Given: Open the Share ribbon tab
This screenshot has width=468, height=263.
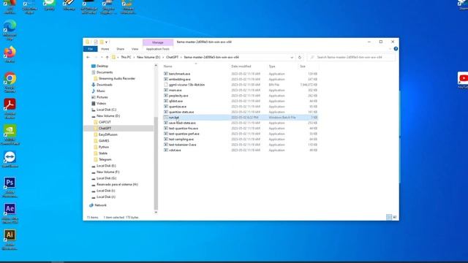Looking at the screenshot, I should [x=120, y=49].
